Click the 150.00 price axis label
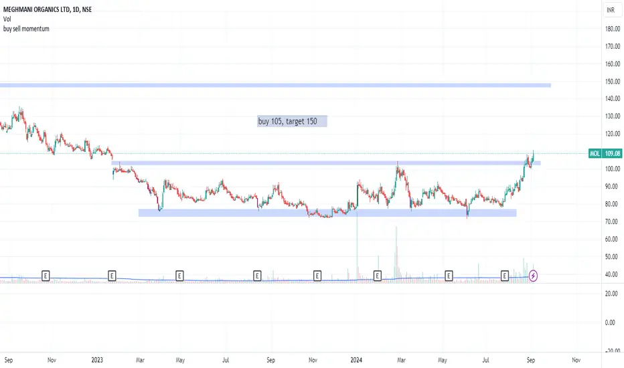This screenshot has height=368, width=624. click(613, 81)
